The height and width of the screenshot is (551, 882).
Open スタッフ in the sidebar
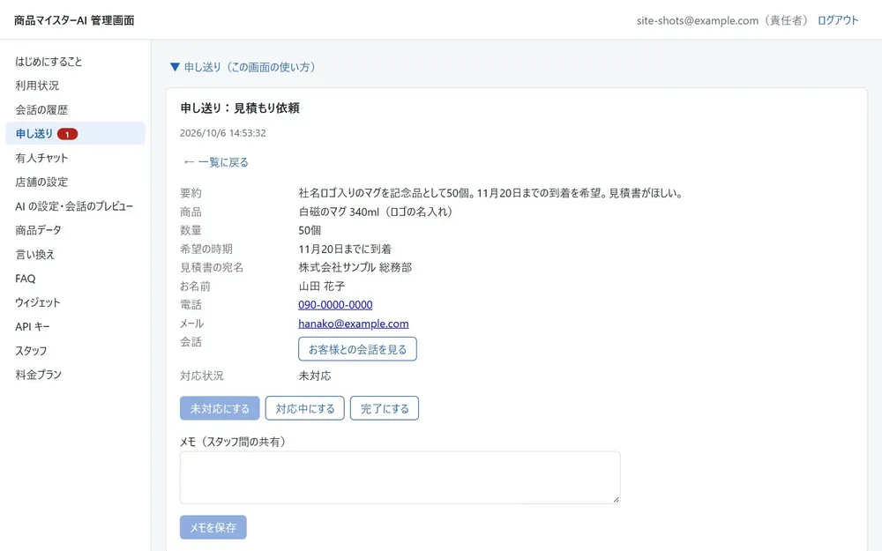coord(31,350)
